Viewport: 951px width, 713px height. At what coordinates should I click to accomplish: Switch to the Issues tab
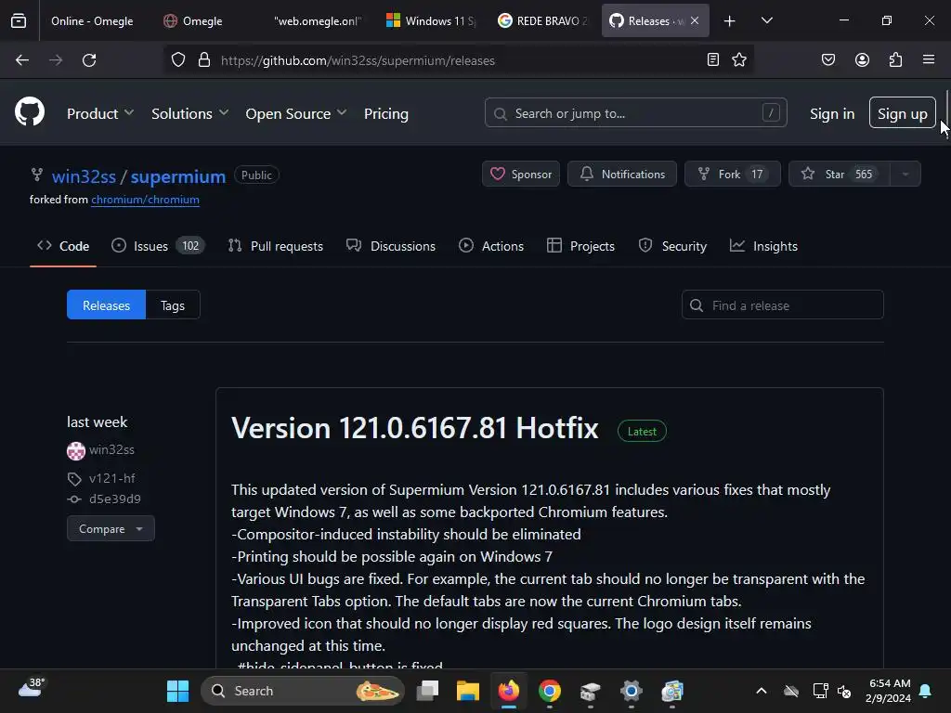coord(158,246)
